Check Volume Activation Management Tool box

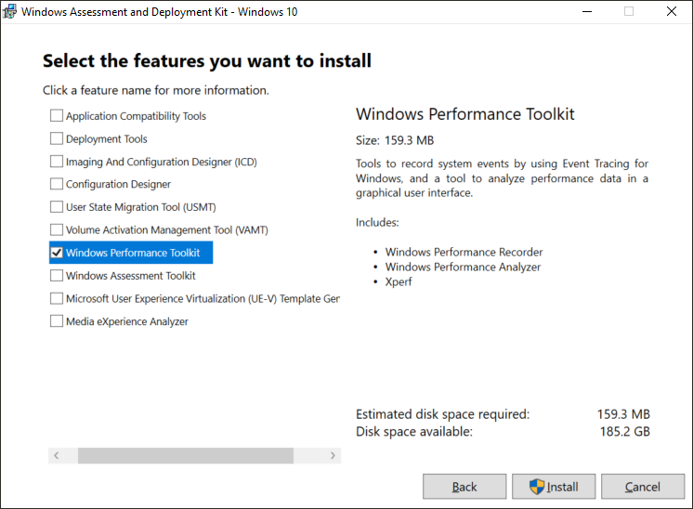click(57, 230)
